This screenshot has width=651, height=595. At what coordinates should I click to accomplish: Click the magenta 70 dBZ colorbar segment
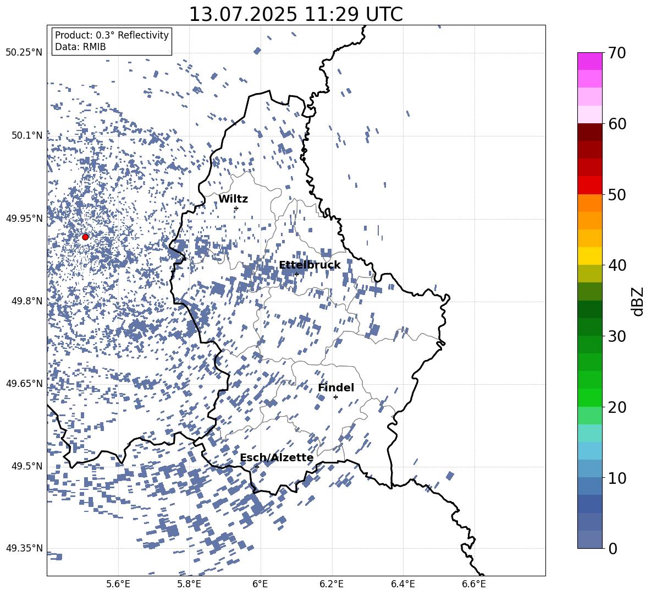[x=589, y=61]
